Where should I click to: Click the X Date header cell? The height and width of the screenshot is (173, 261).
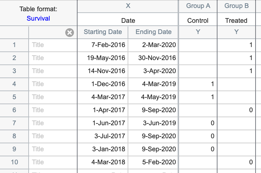pos(128,21)
